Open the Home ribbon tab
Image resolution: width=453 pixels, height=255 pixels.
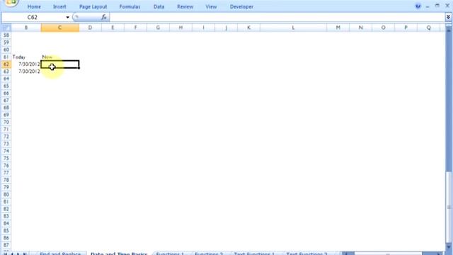(34, 6)
